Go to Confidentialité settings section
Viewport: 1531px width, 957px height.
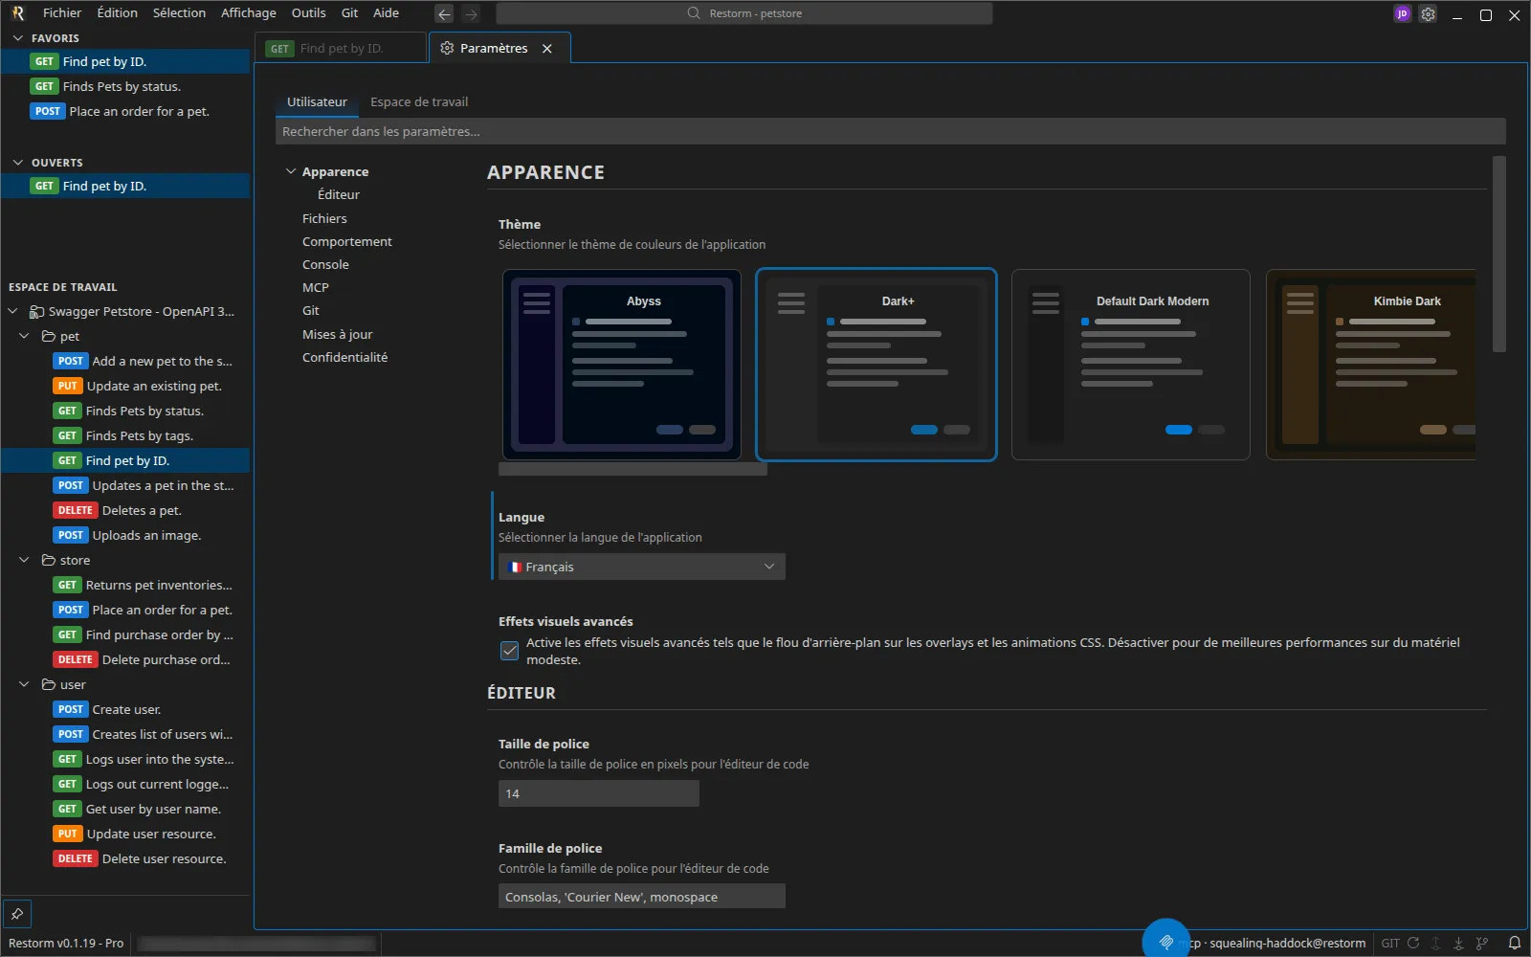coord(344,358)
